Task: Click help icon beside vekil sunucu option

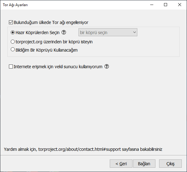Action: (x=107, y=66)
